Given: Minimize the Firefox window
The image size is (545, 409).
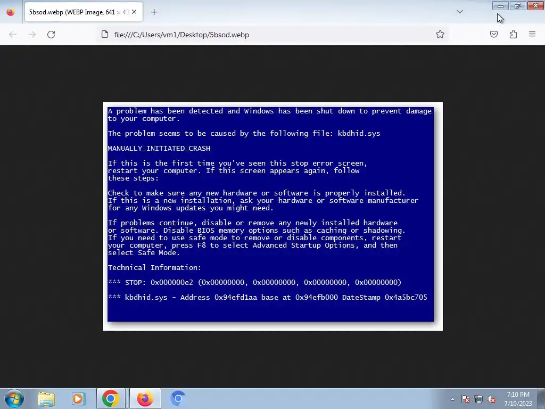Looking at the screenshot, I should 500,5.
